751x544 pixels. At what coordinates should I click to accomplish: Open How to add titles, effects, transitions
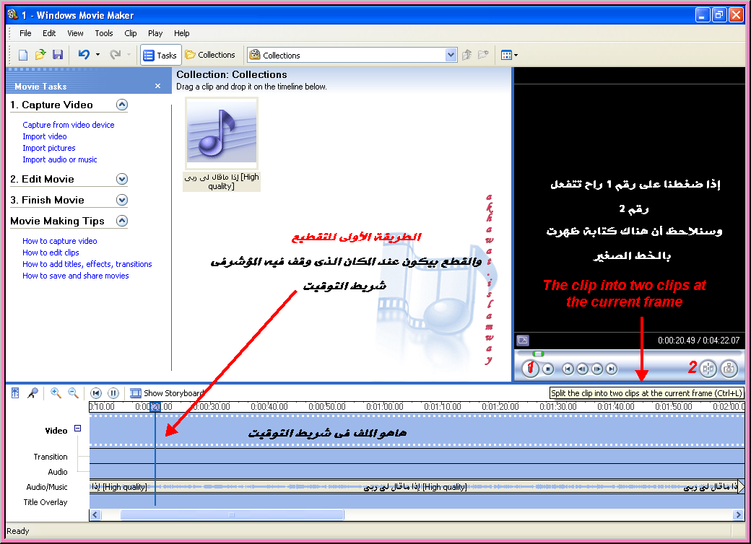(87, 264)
